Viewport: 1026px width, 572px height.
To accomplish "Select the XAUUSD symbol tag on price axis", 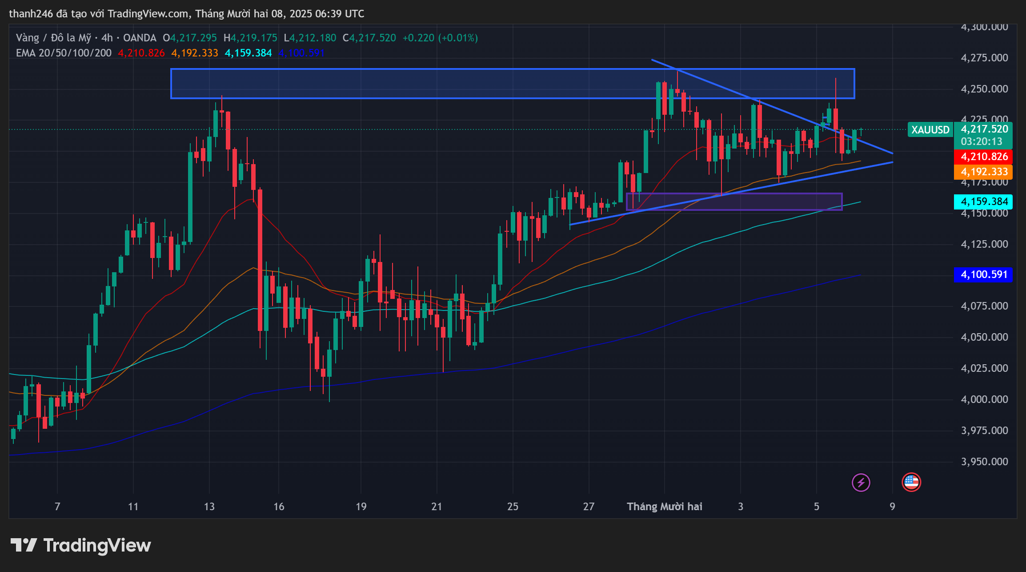I will coord(930,130).
